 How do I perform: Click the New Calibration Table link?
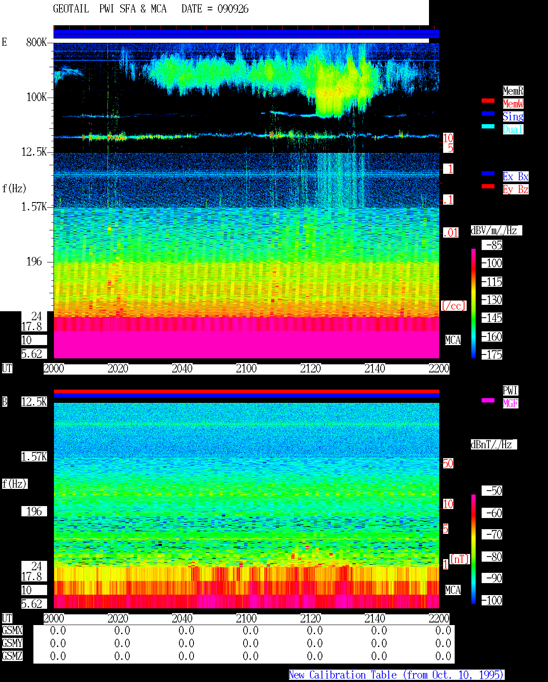coord(396,675)
